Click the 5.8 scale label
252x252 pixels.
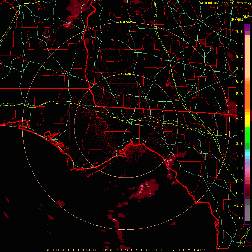[x=239, y=94]
